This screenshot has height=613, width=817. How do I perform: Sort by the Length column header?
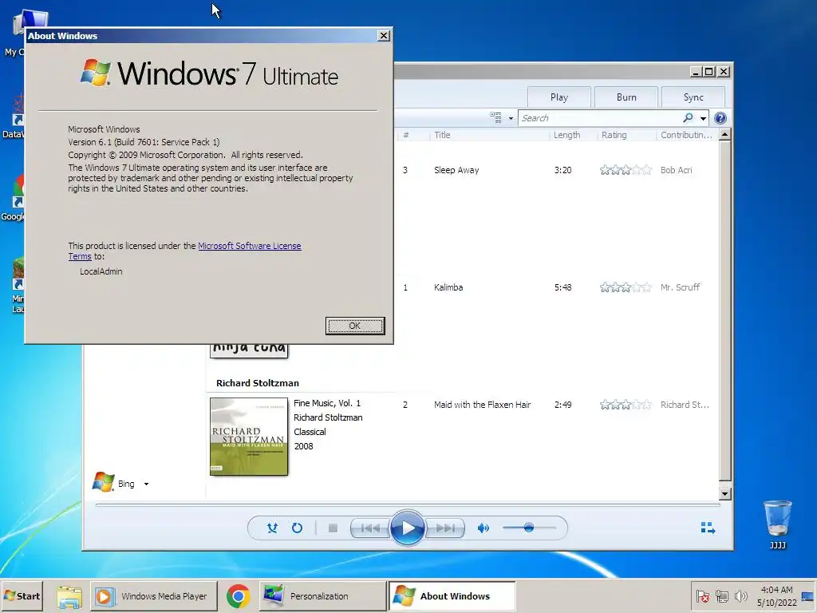pos(567,135)
